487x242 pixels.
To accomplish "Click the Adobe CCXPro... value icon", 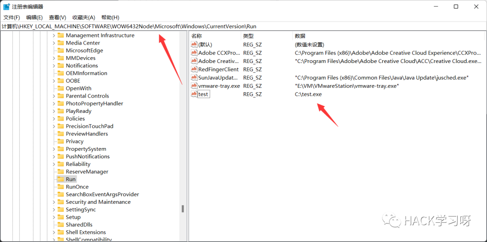I will point(194,53).
